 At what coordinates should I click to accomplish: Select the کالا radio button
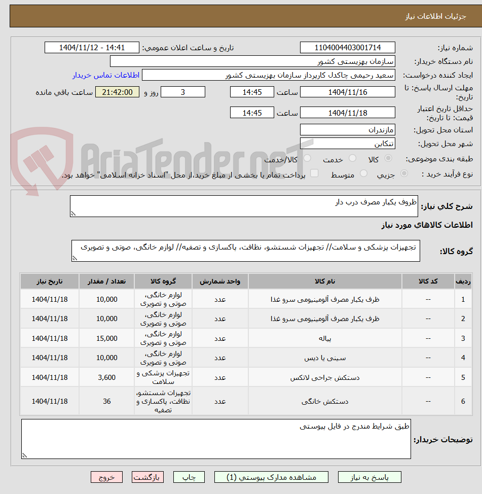click(x=388, y=158)
